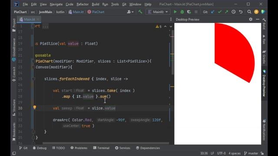Click the yellow lightbulb quick-fix icon

click(35, 107)
